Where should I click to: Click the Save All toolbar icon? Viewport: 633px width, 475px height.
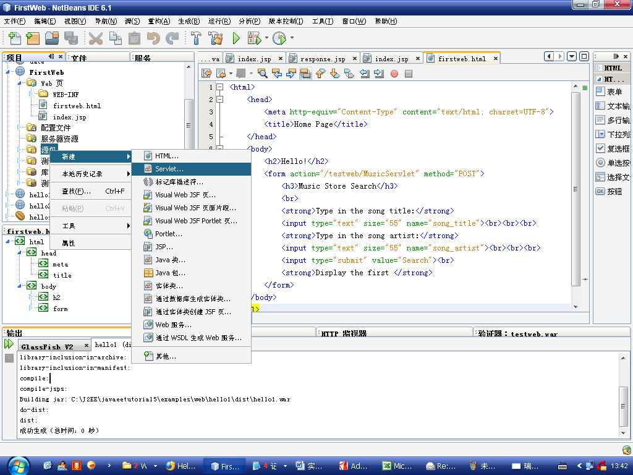click(71, 38)
